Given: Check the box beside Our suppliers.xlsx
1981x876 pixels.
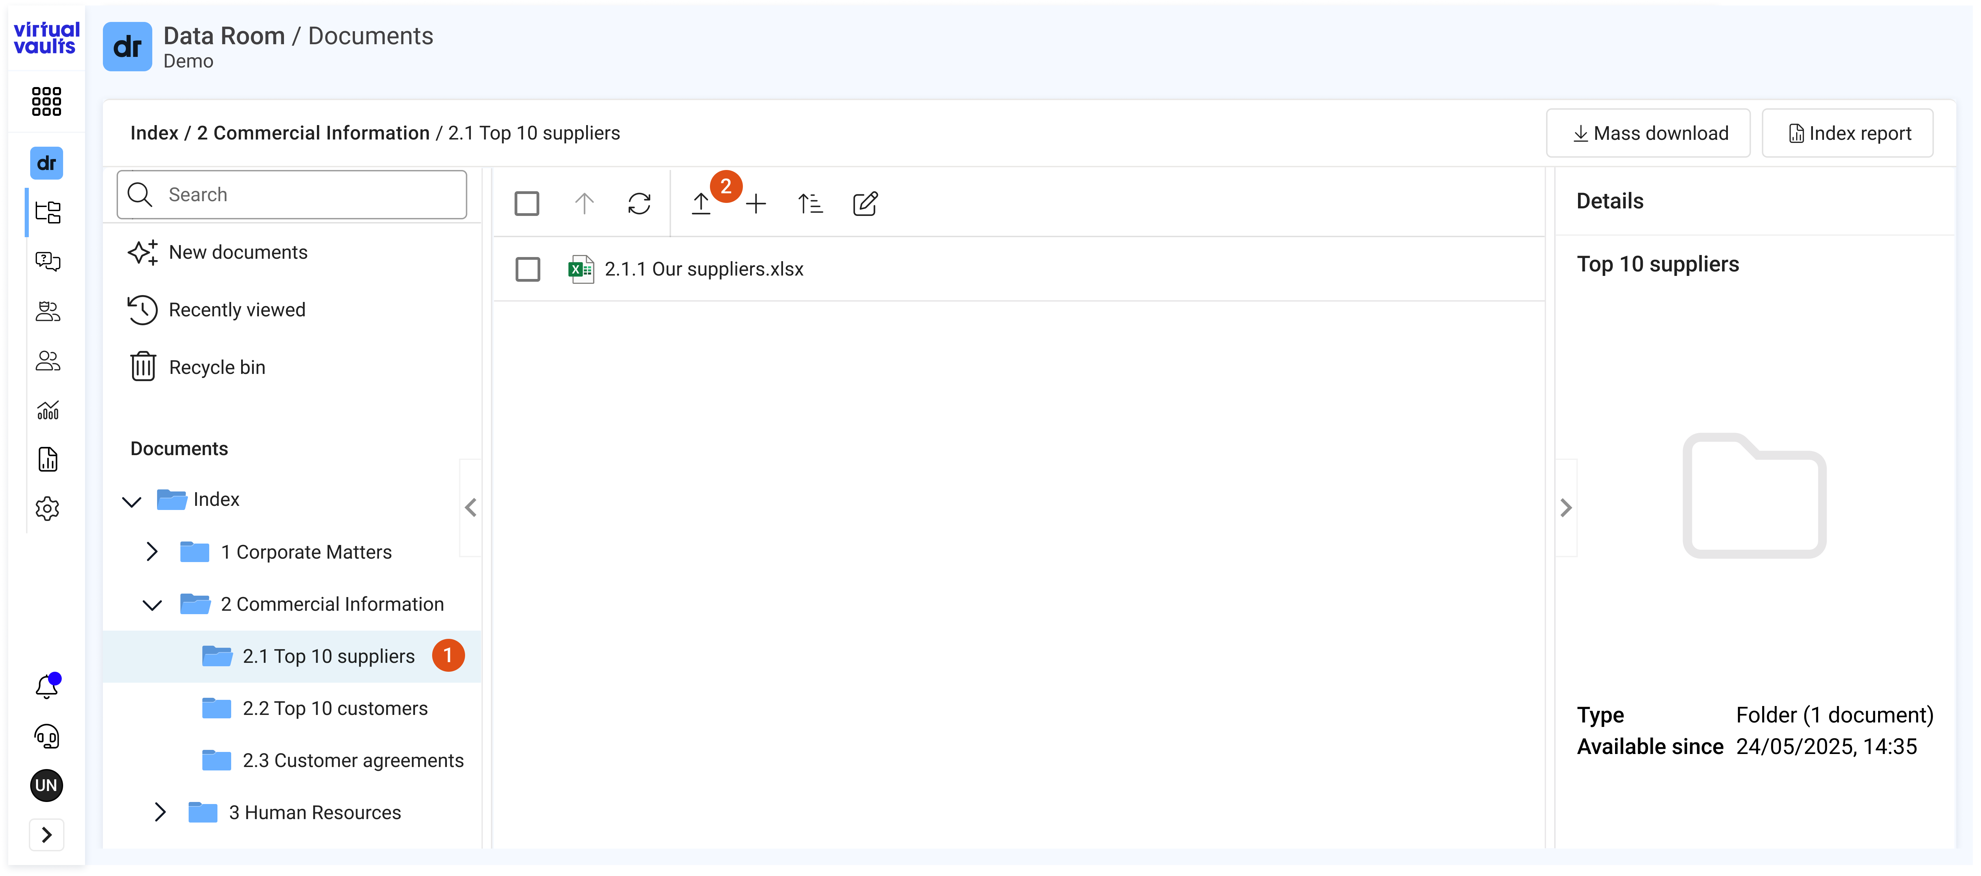Looking at the screenshot, I should click(527, 269).
